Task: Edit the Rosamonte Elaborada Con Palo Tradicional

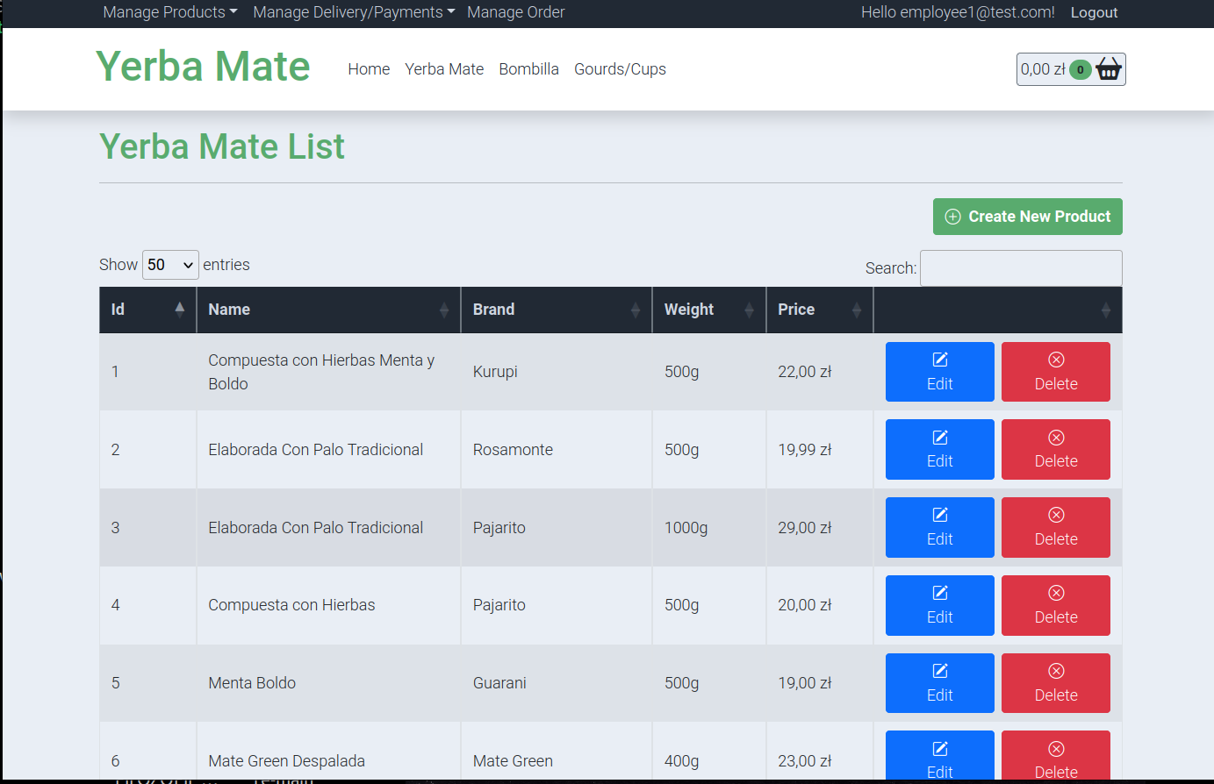Action: 939,449
